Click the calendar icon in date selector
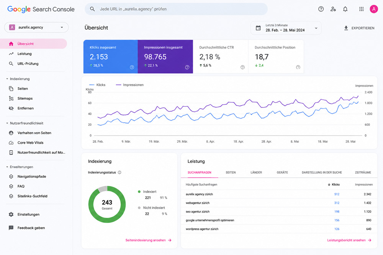This screenshot has width=383, height=255. click(x=258, y=28)
